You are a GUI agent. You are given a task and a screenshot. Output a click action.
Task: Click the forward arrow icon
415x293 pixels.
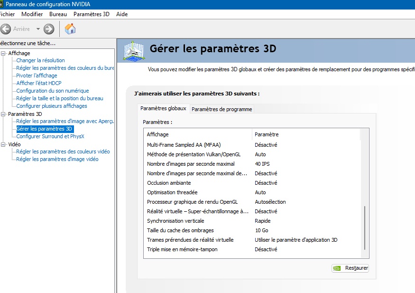pos(49,29)
